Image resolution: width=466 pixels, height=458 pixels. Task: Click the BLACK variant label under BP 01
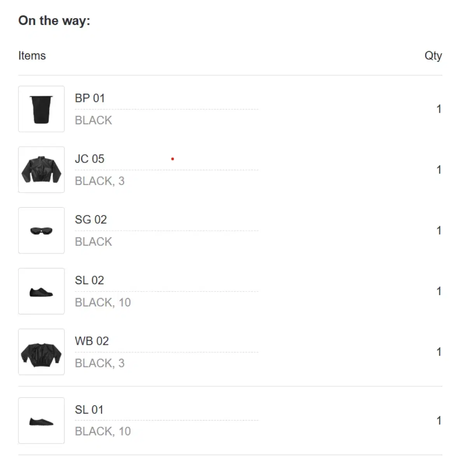pos(93,120)
